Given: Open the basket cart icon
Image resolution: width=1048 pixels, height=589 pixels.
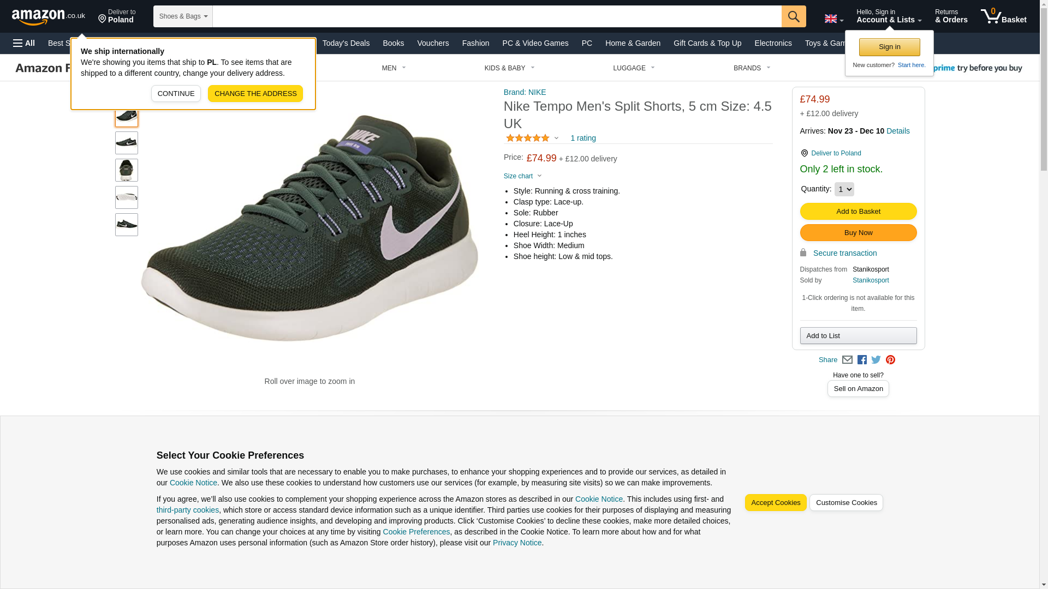Looking at the screenshot, I should click(x=1003, y=16).
